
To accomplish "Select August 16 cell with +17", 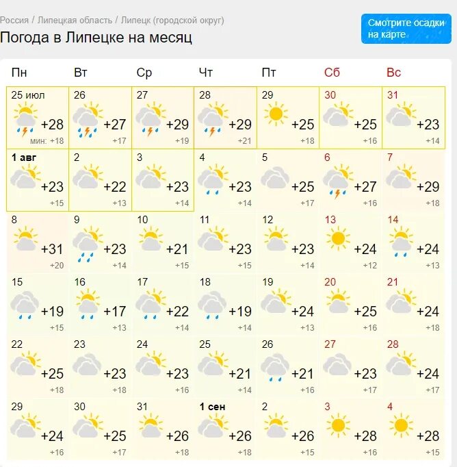I will click(101, 305).
